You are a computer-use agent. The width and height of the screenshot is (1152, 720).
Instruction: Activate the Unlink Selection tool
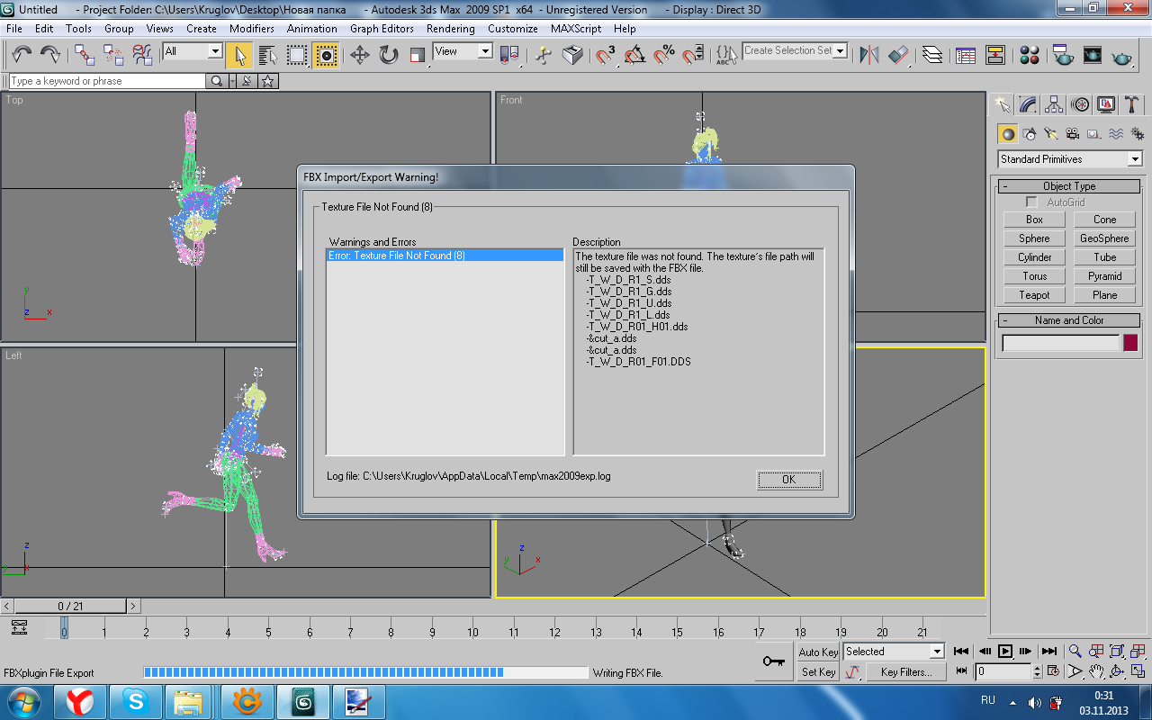point(113,55)
